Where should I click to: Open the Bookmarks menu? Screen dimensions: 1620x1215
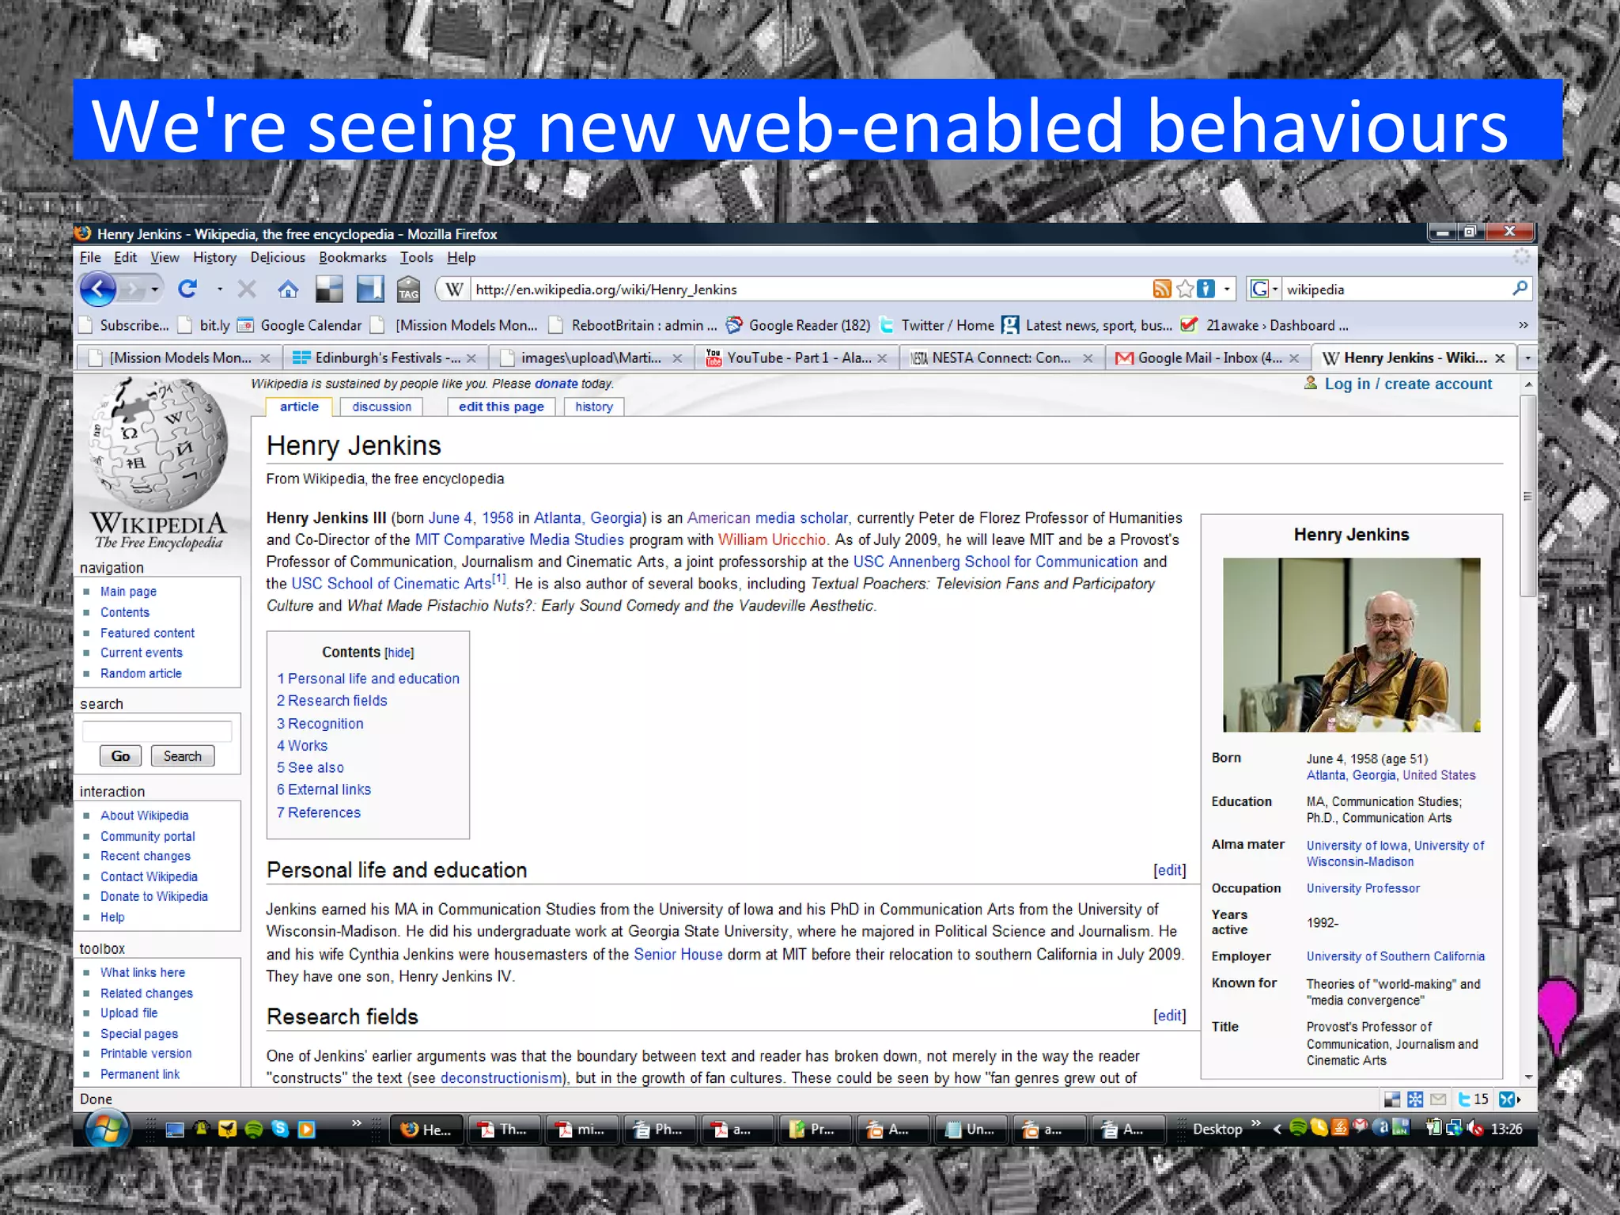coord(353,257)
